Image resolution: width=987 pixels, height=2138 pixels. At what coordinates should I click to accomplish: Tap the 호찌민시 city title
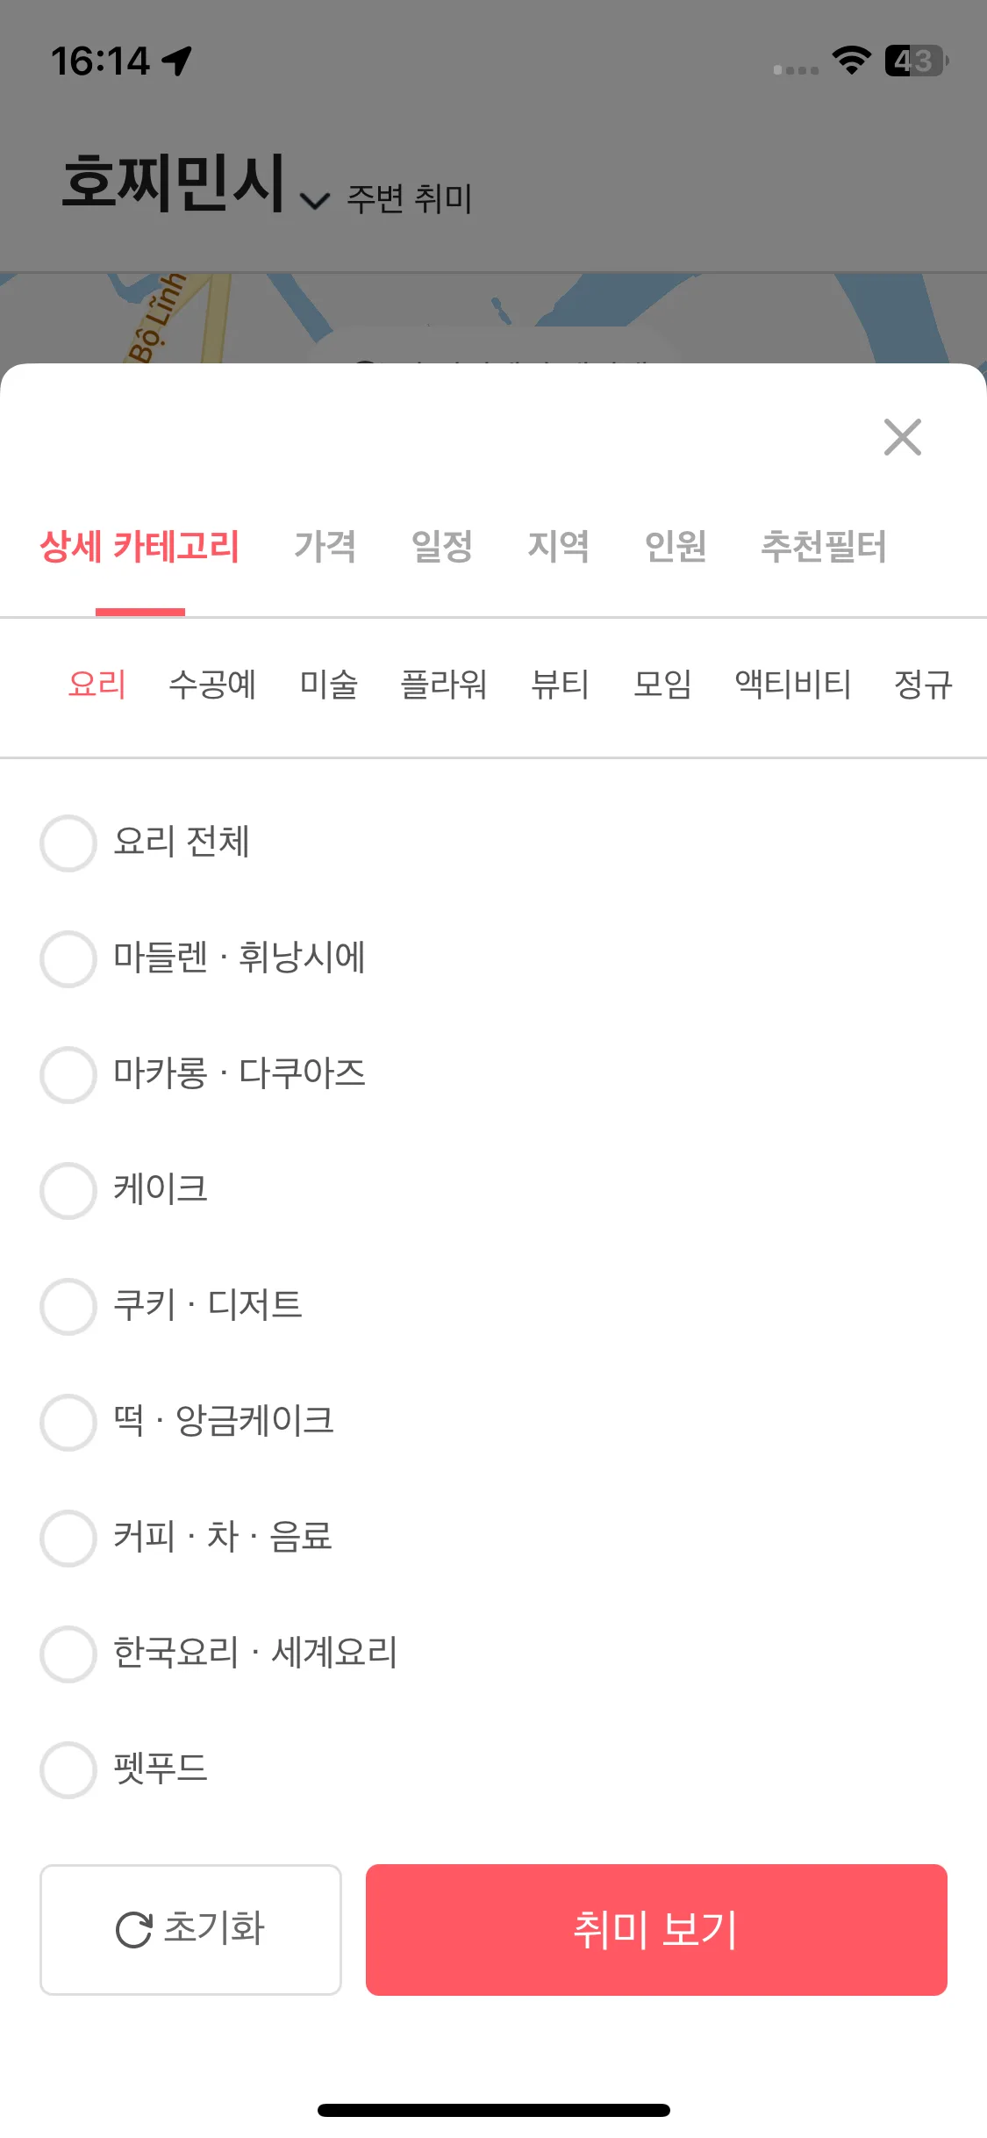click(x=174, y=182)
